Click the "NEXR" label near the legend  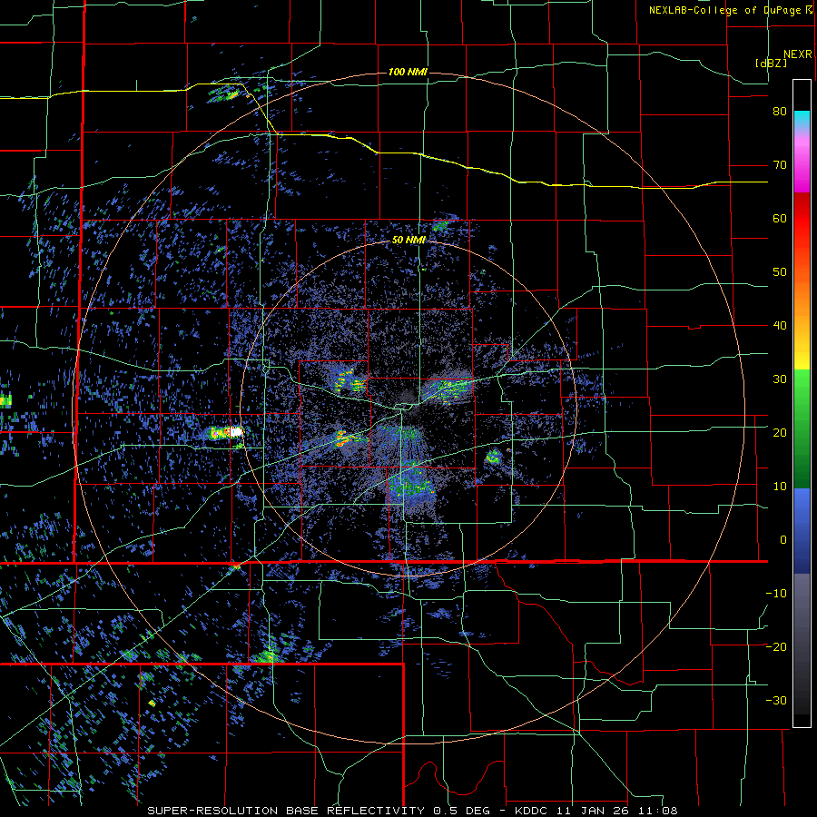pos(797,54)
